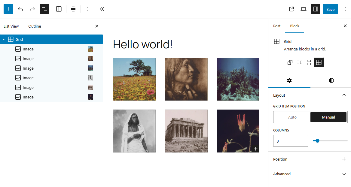Open the align options in toolbar
The image size is (351, 187).
[x=73, y=9]
